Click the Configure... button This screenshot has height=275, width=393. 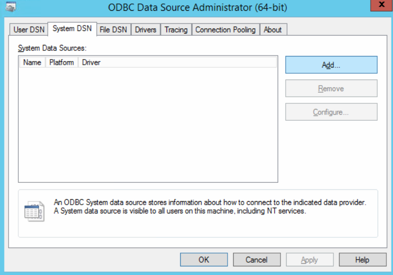(331, 112)
